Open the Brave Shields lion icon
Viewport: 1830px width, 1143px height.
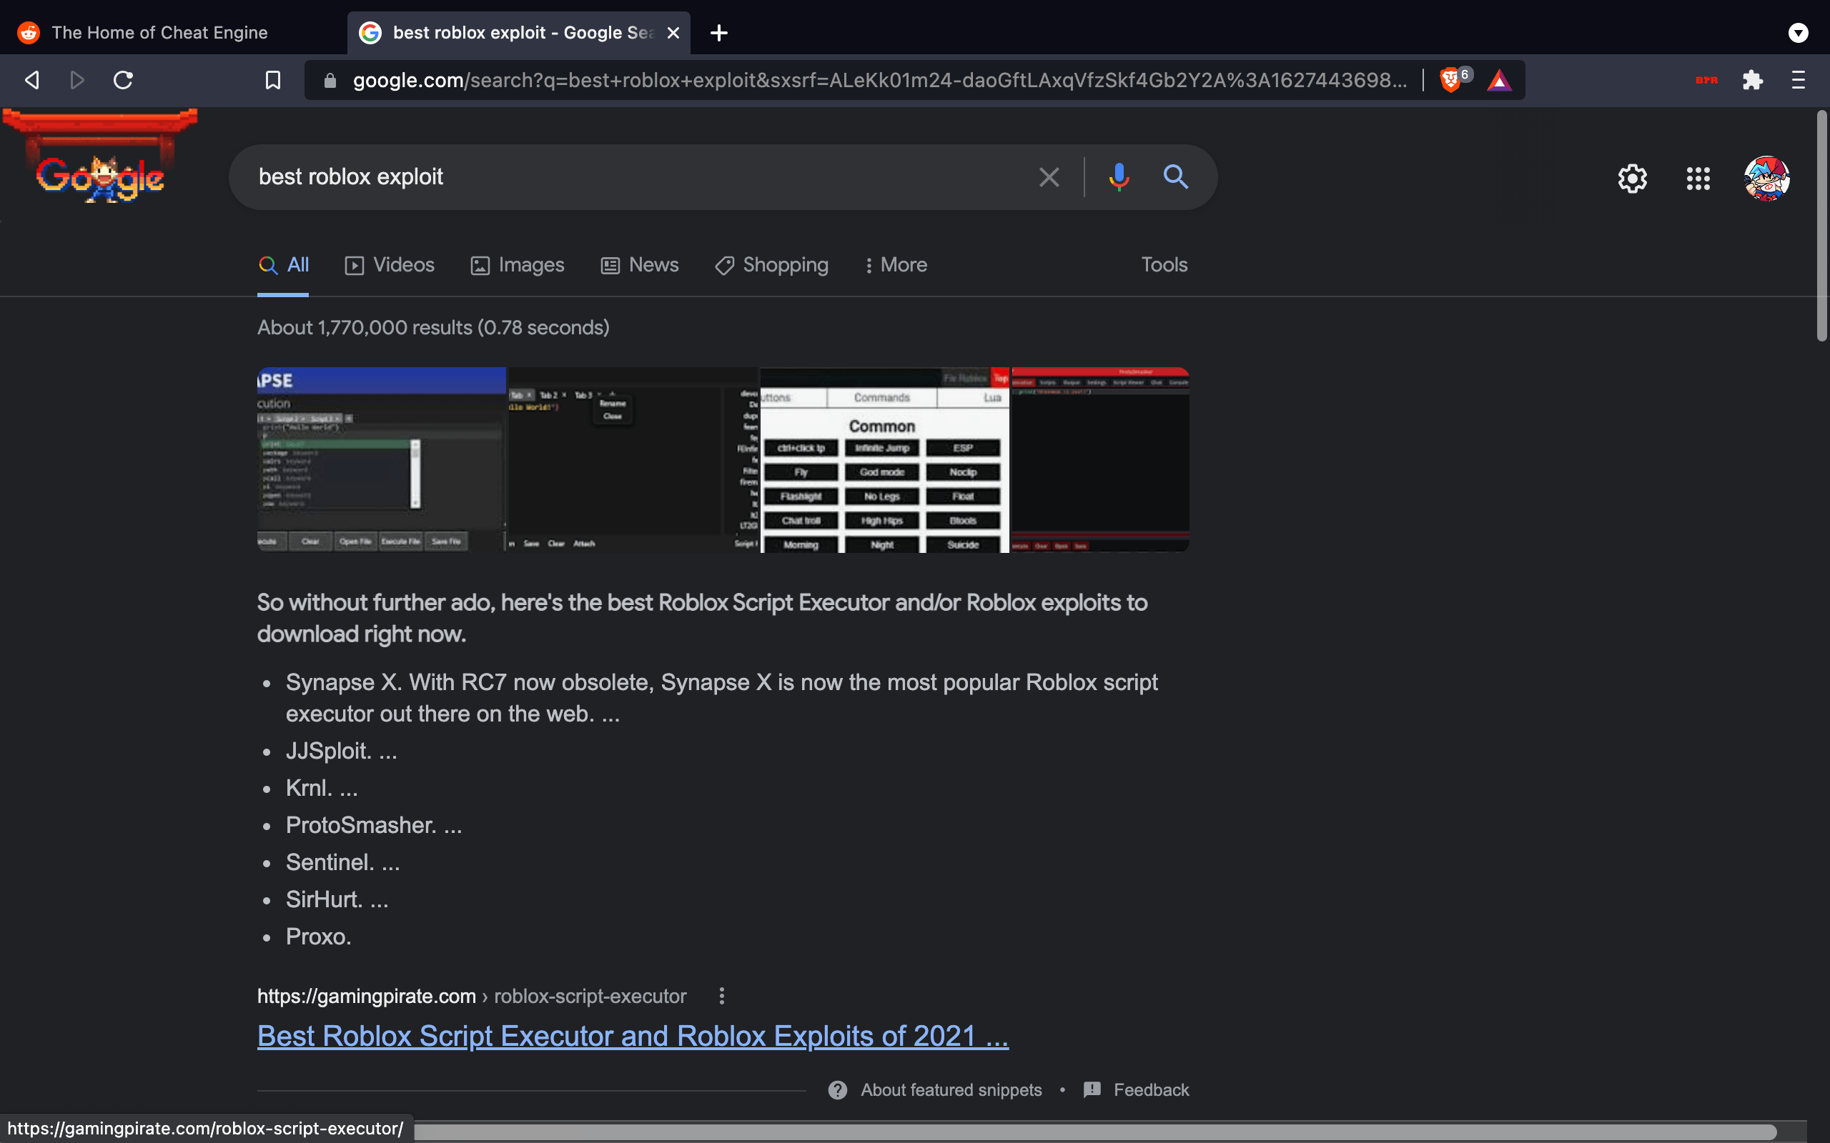point(1450,80)
